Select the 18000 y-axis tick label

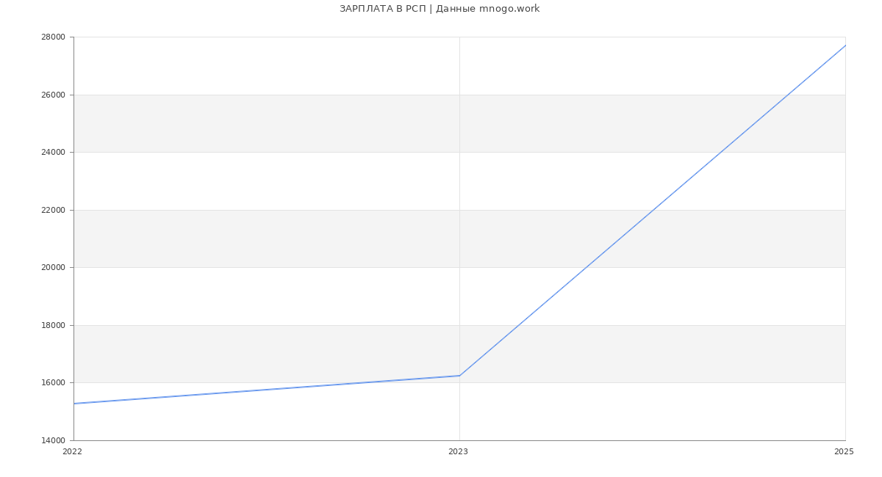click(54, 326)
